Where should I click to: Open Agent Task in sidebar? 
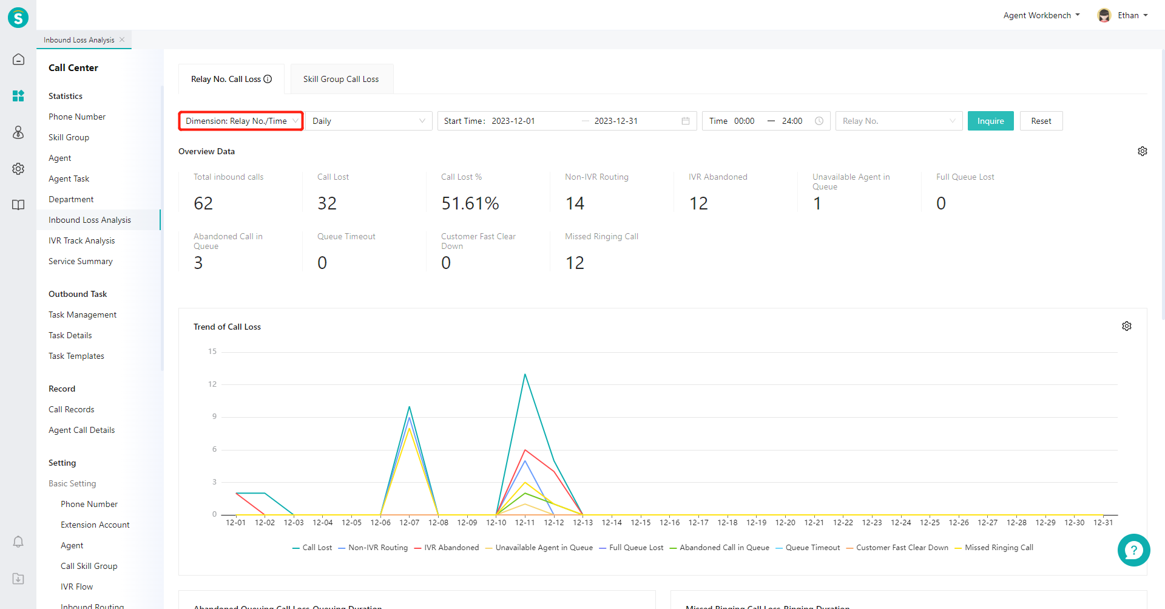coord(69,179)
